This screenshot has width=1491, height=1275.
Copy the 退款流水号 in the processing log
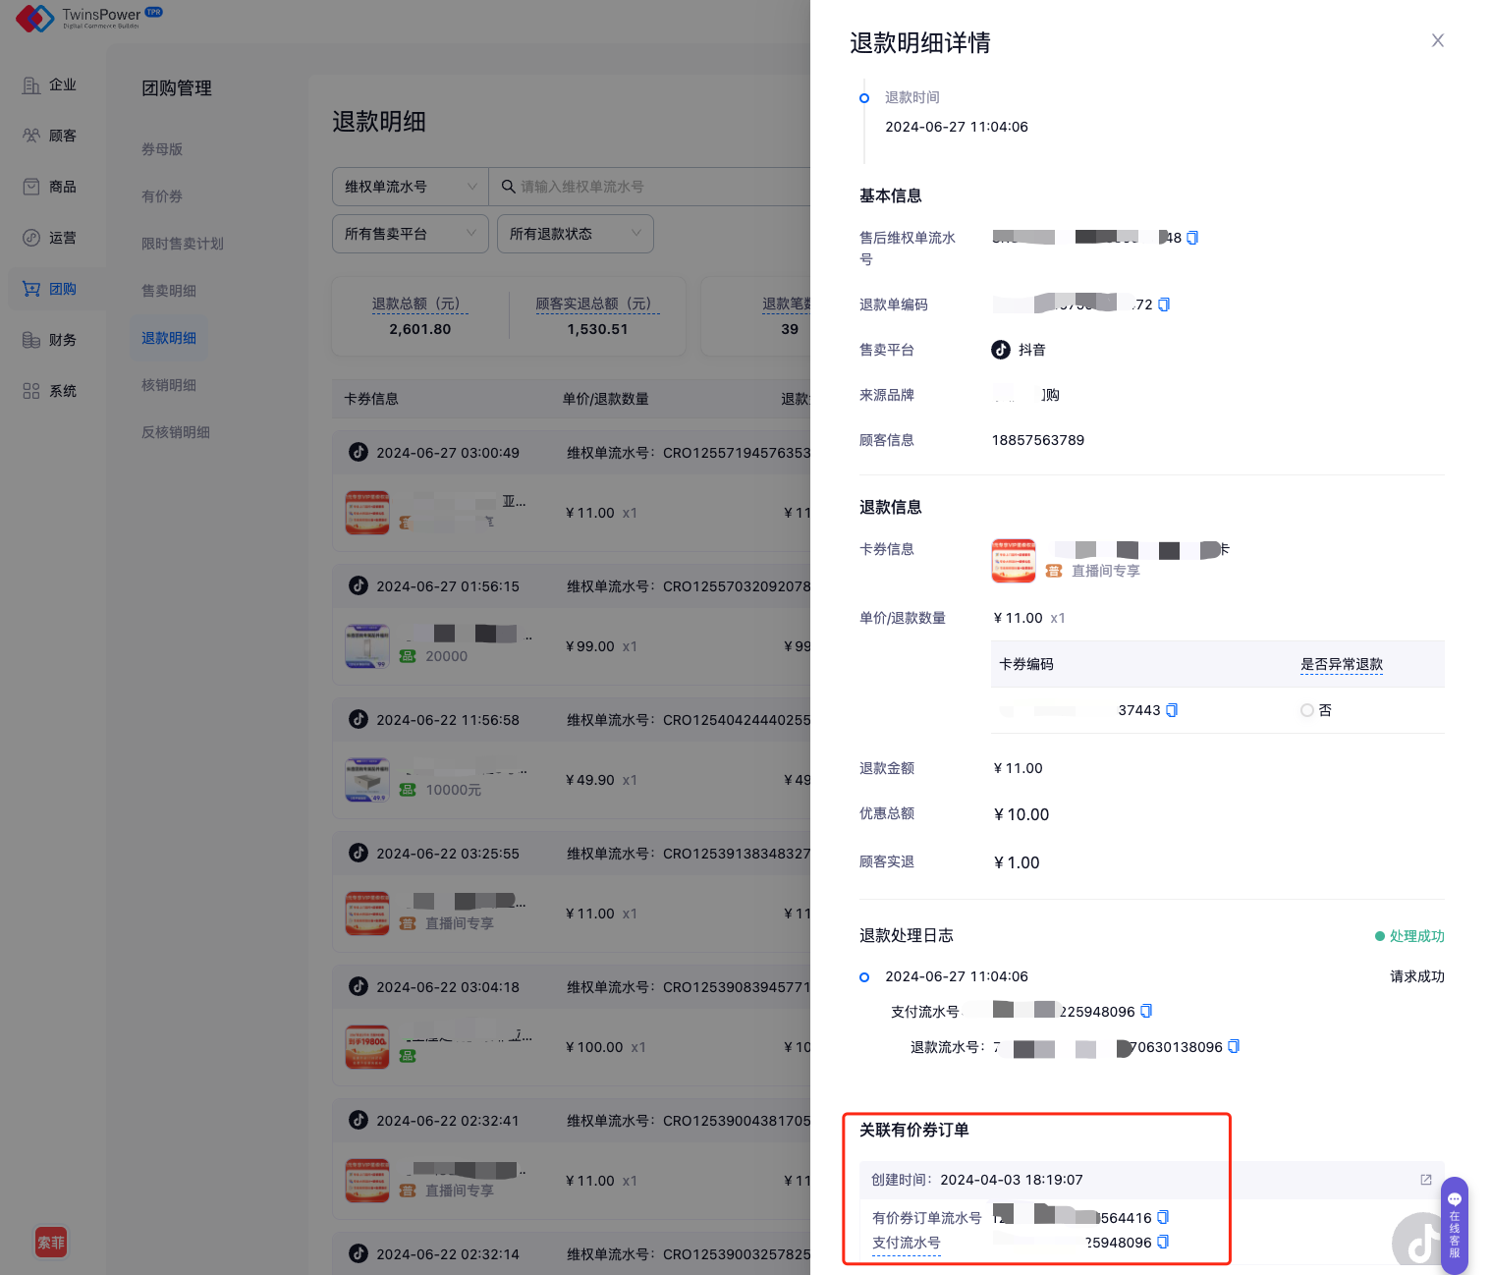pos(1234,1047)
